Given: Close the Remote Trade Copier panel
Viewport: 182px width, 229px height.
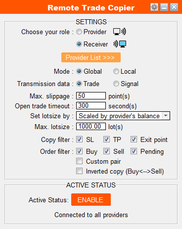Looking at the screenshot, I should (x=174, y=7).
